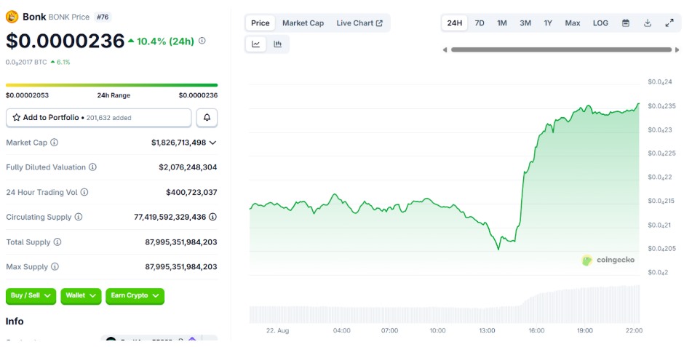
Task: Select the 3M time range
Action: (x=525, y=23)
